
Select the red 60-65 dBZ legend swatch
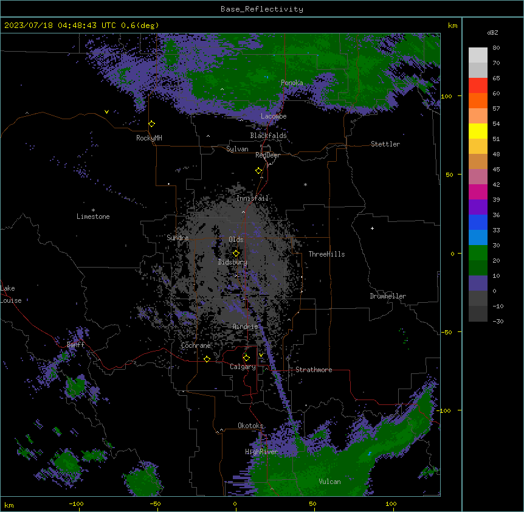[x=478, y=86]
